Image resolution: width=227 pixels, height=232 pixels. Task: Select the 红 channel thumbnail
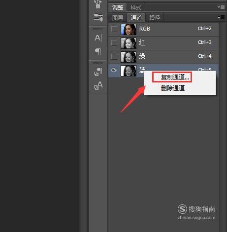coord(129,43)
